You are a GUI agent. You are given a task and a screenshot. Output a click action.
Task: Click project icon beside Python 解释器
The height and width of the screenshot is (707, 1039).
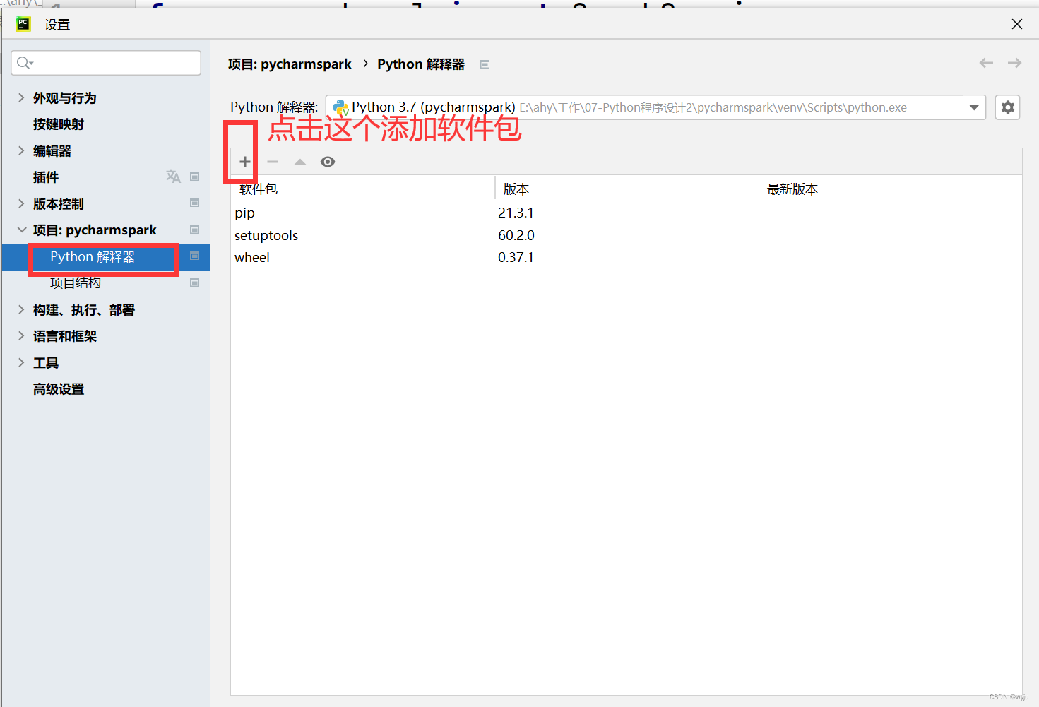pyautogui.click(x=195, y=256)
